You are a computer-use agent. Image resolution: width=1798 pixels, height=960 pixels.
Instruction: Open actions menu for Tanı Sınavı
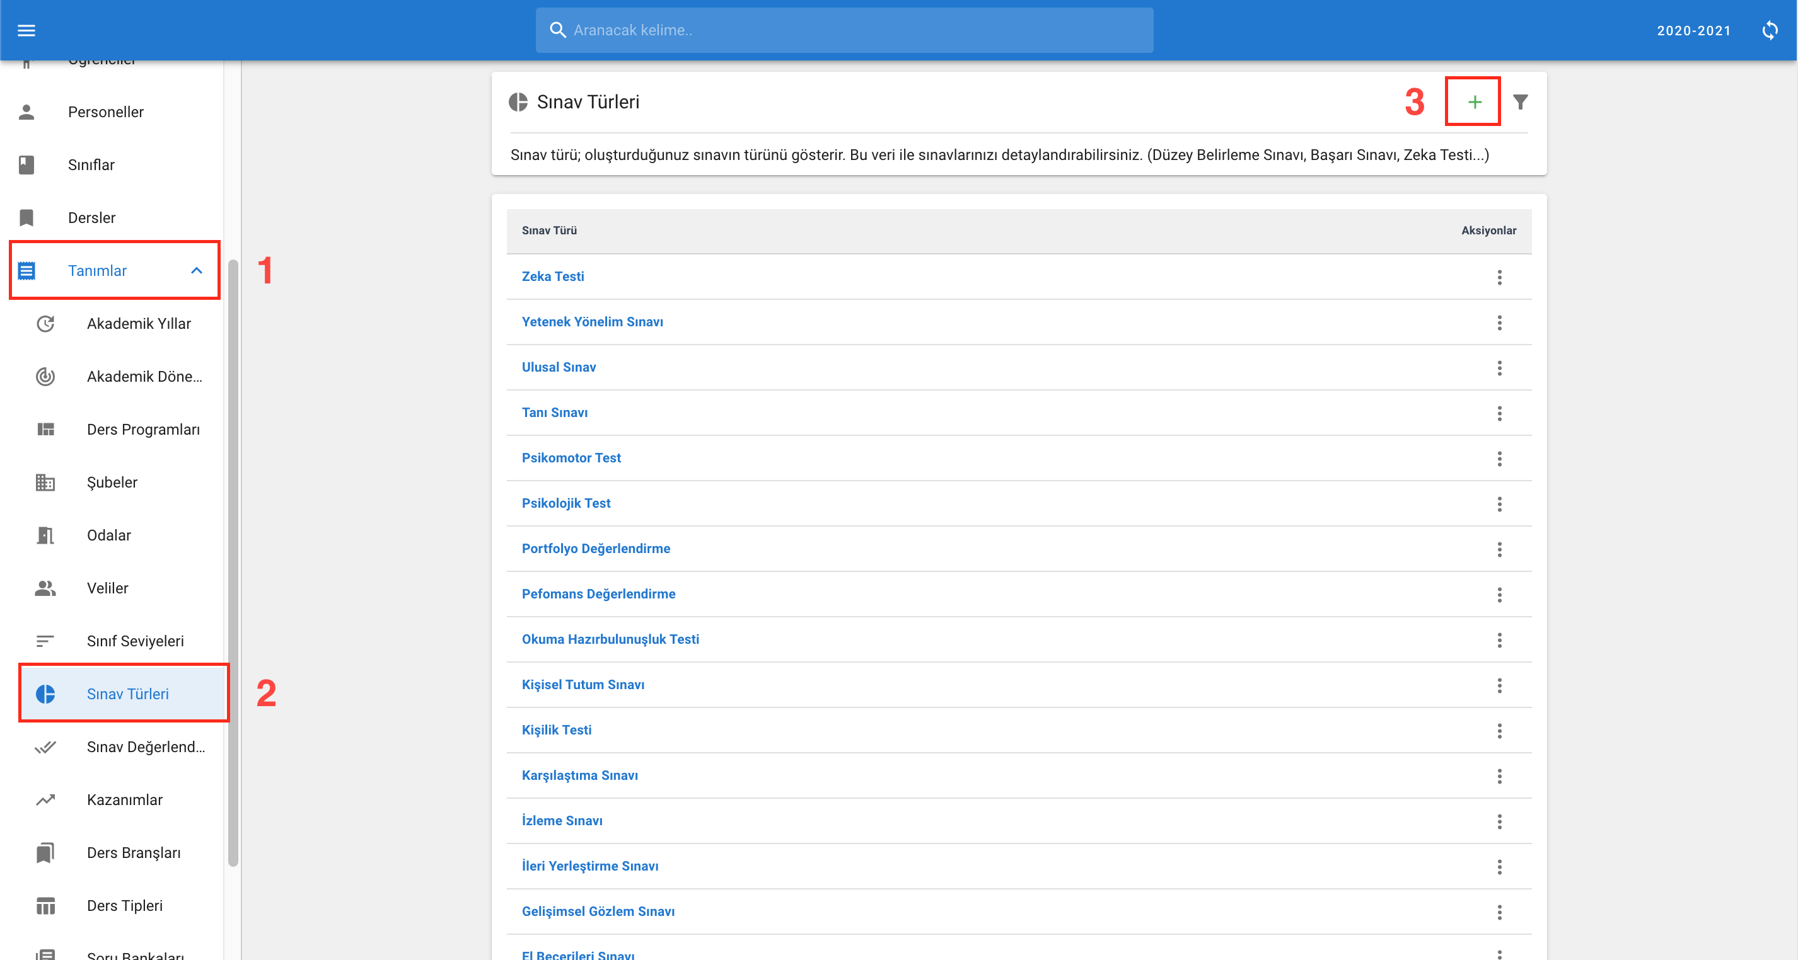pos(1499,413)
